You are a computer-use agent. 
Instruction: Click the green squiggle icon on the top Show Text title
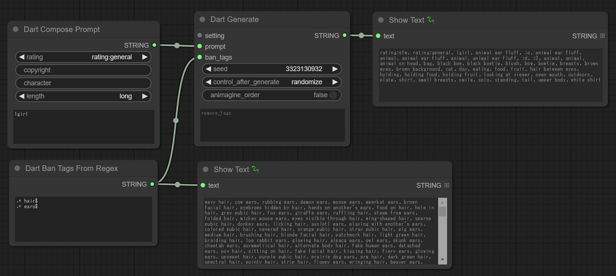[x=431, y=20]
